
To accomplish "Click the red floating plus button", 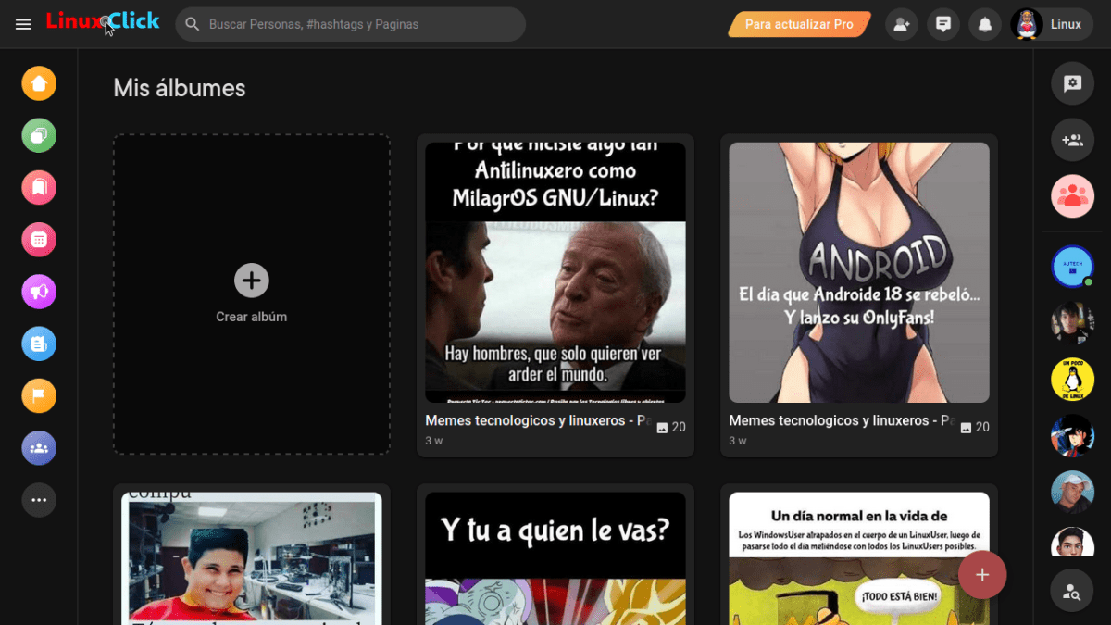I will coord(982,575).
